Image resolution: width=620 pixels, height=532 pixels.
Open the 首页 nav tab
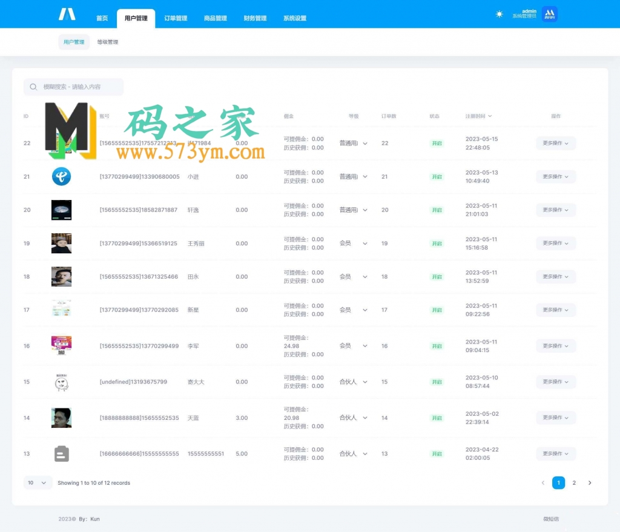click(102, 18)
